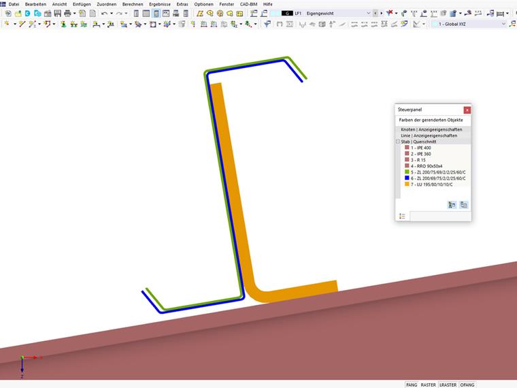This screenshot has height=388, width=517.
Task: Toggle the command console window icon
Action: tap(166, 14)
